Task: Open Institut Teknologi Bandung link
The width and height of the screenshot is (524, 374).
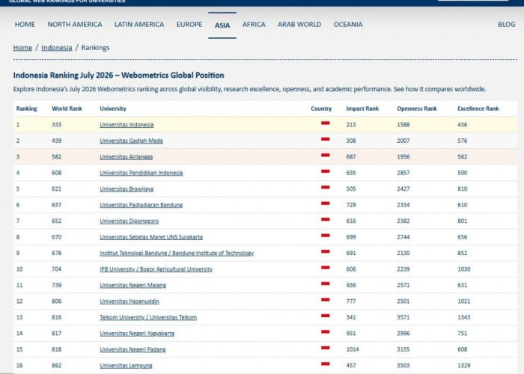Action: point(177,253)
